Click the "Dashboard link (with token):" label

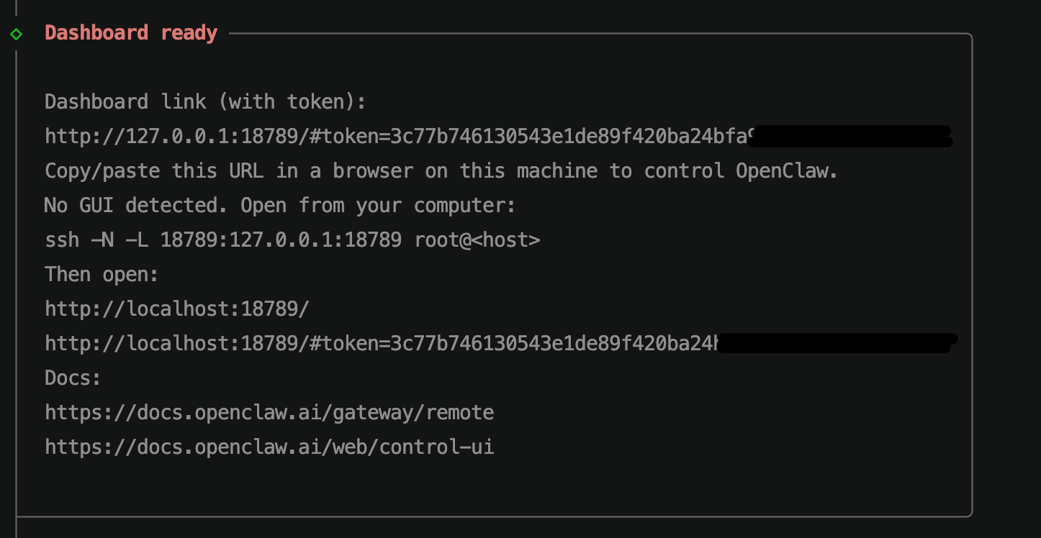[205, 102]
